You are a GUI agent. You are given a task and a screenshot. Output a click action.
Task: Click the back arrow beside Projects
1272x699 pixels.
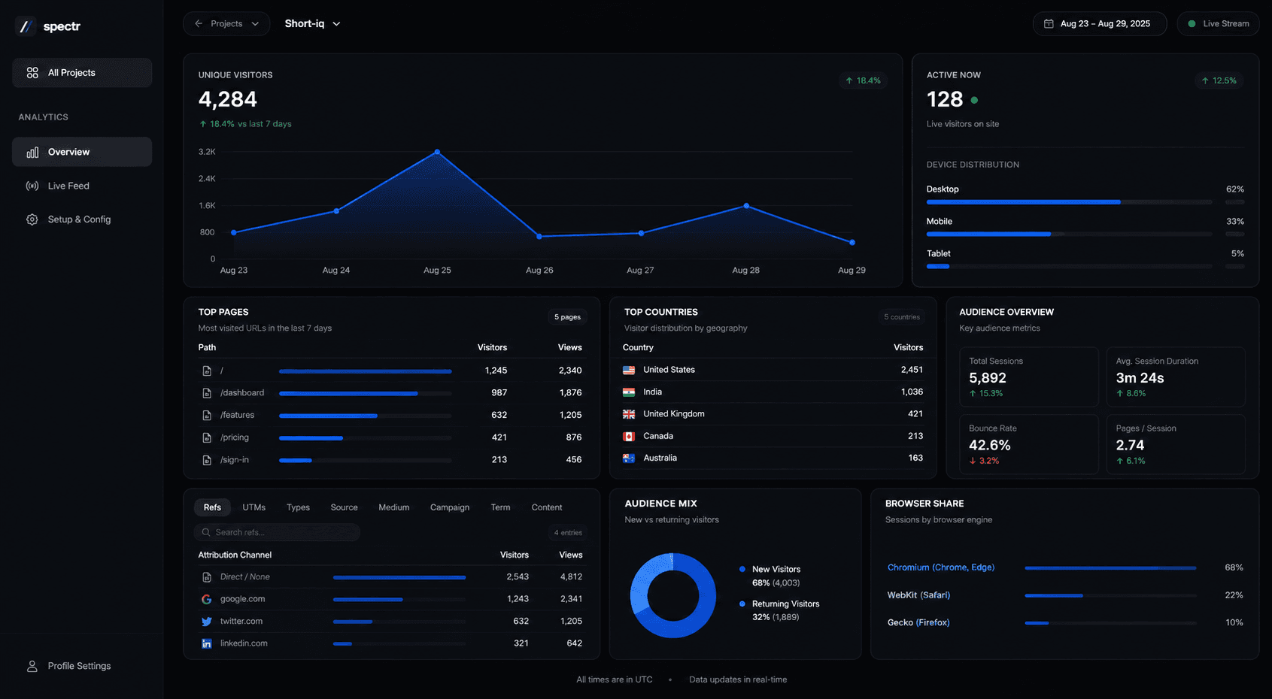(x=199, y=24)
